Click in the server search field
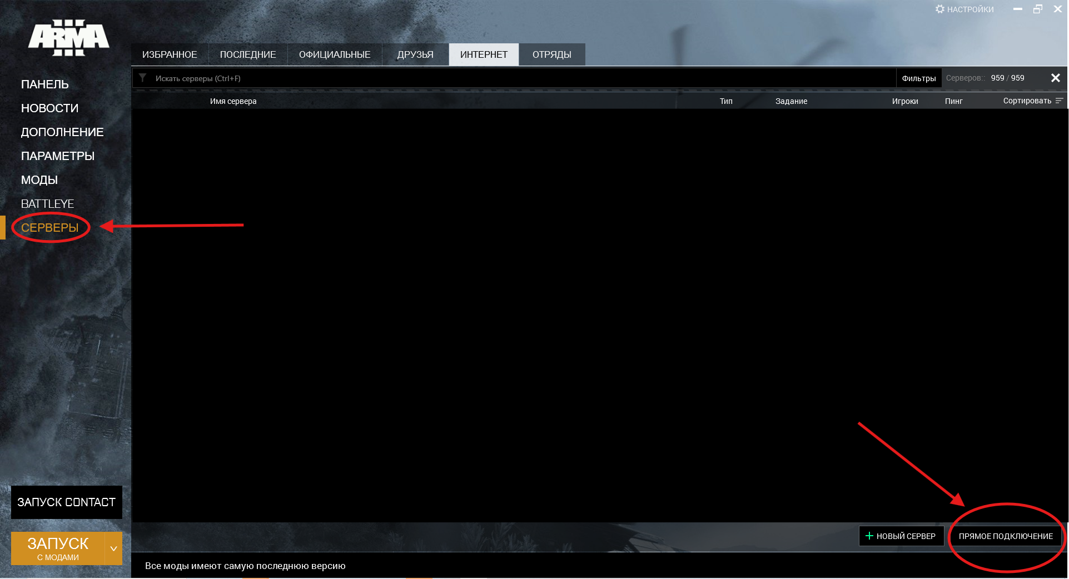The width and height of the screenshot is (1069, 579). [500, 78]
